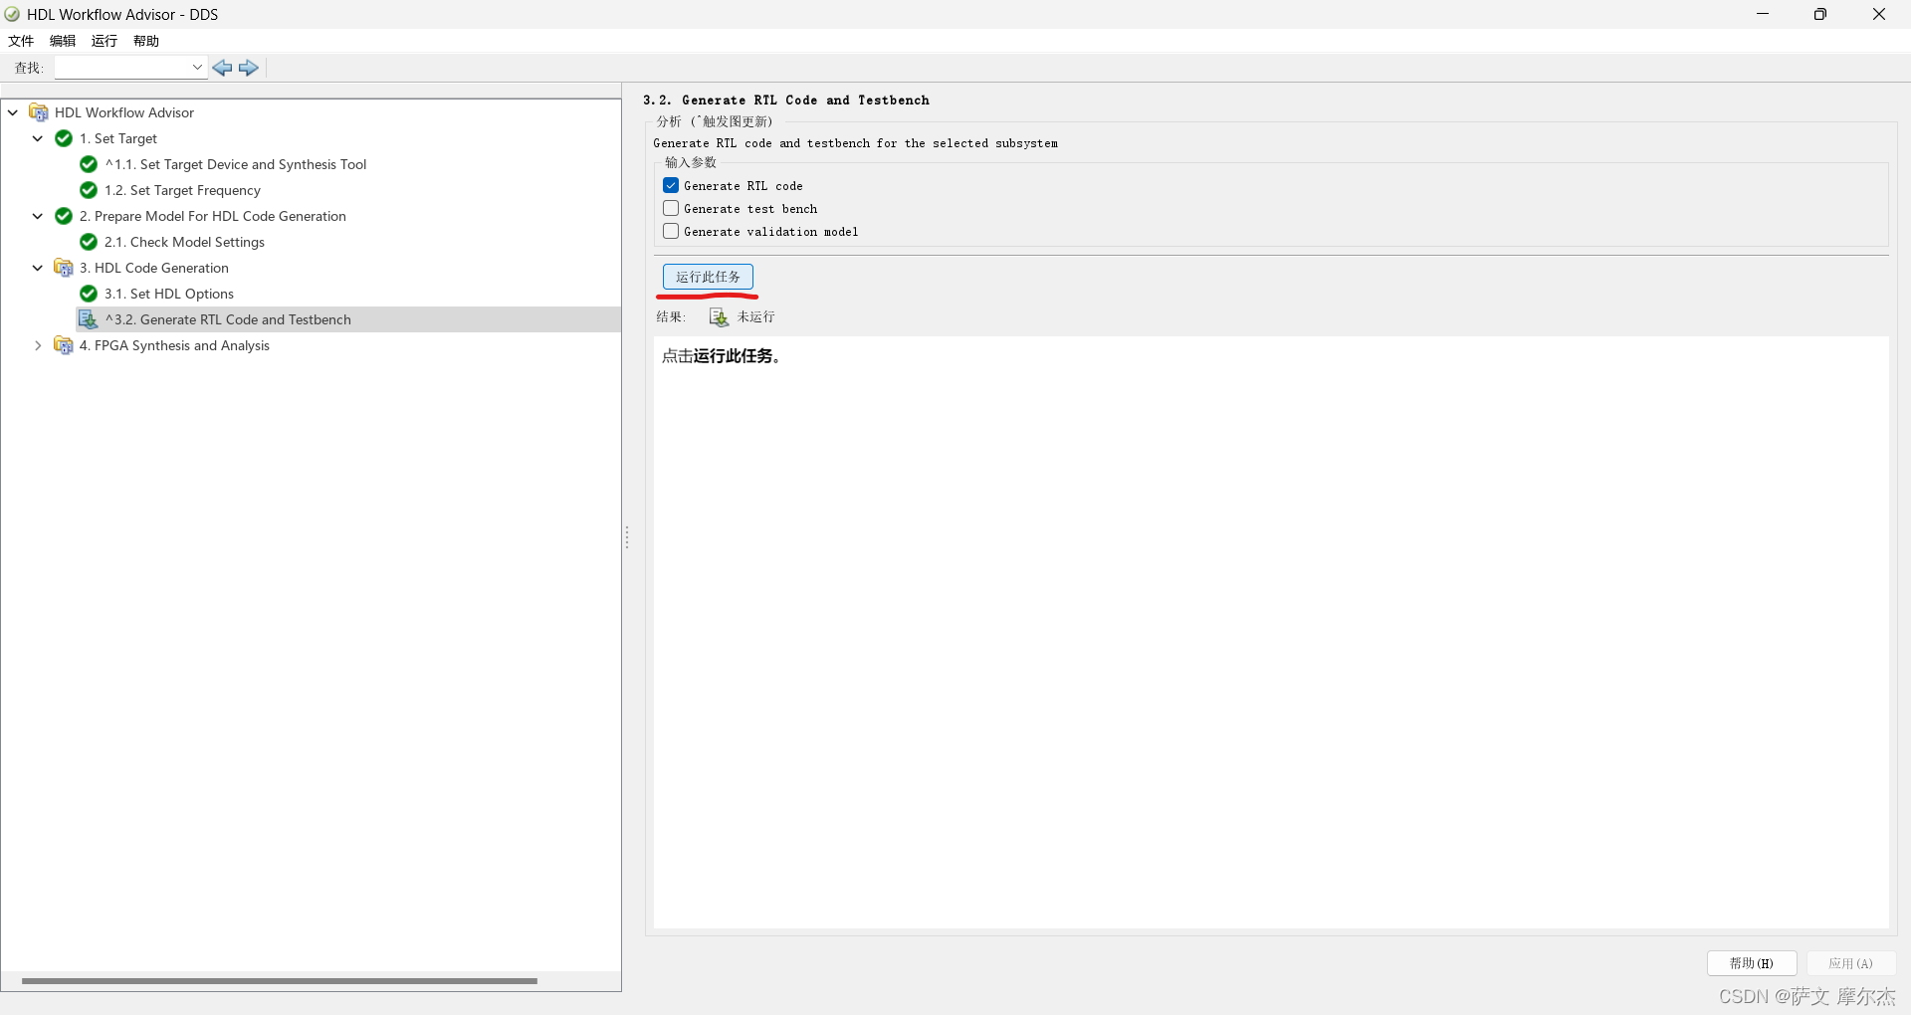
Task: Click the vertical splitter handle between panels
Action: 627,537
